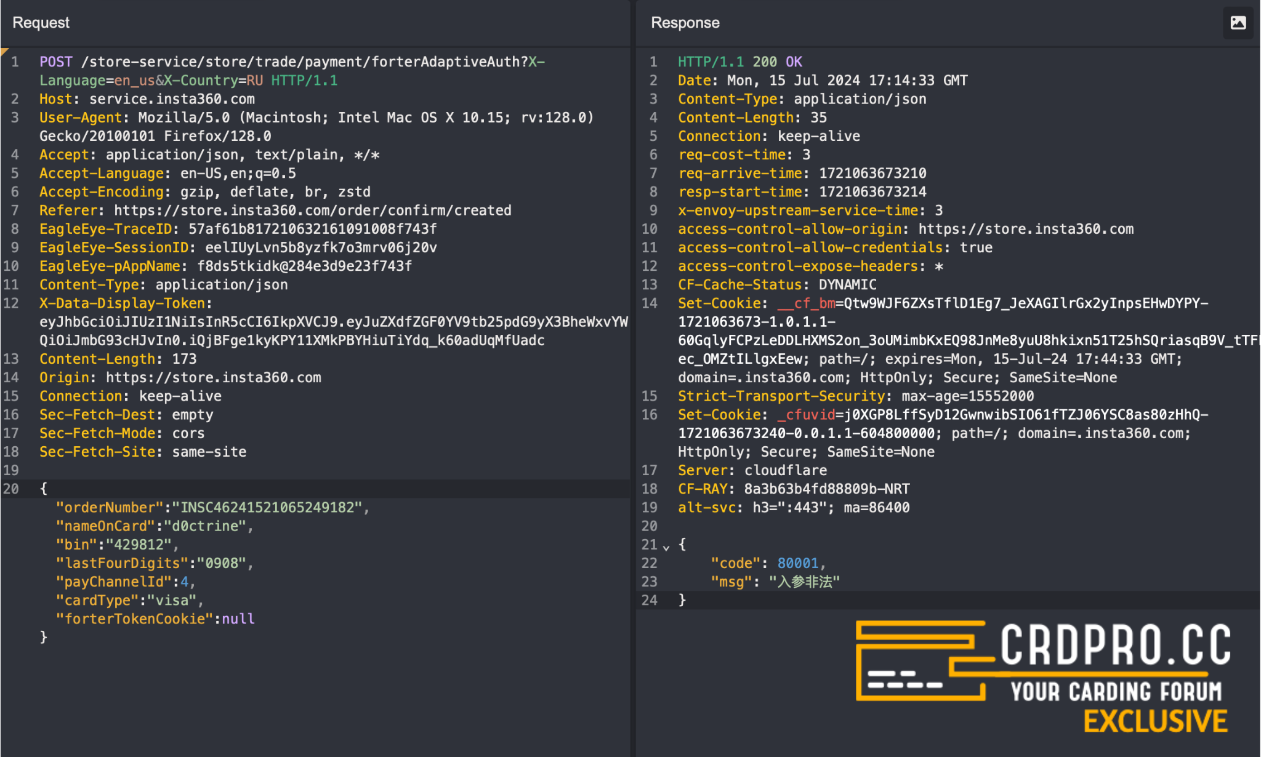
Task: Select the Host header value service.insta360.com
Action: (x=172, y=99)
